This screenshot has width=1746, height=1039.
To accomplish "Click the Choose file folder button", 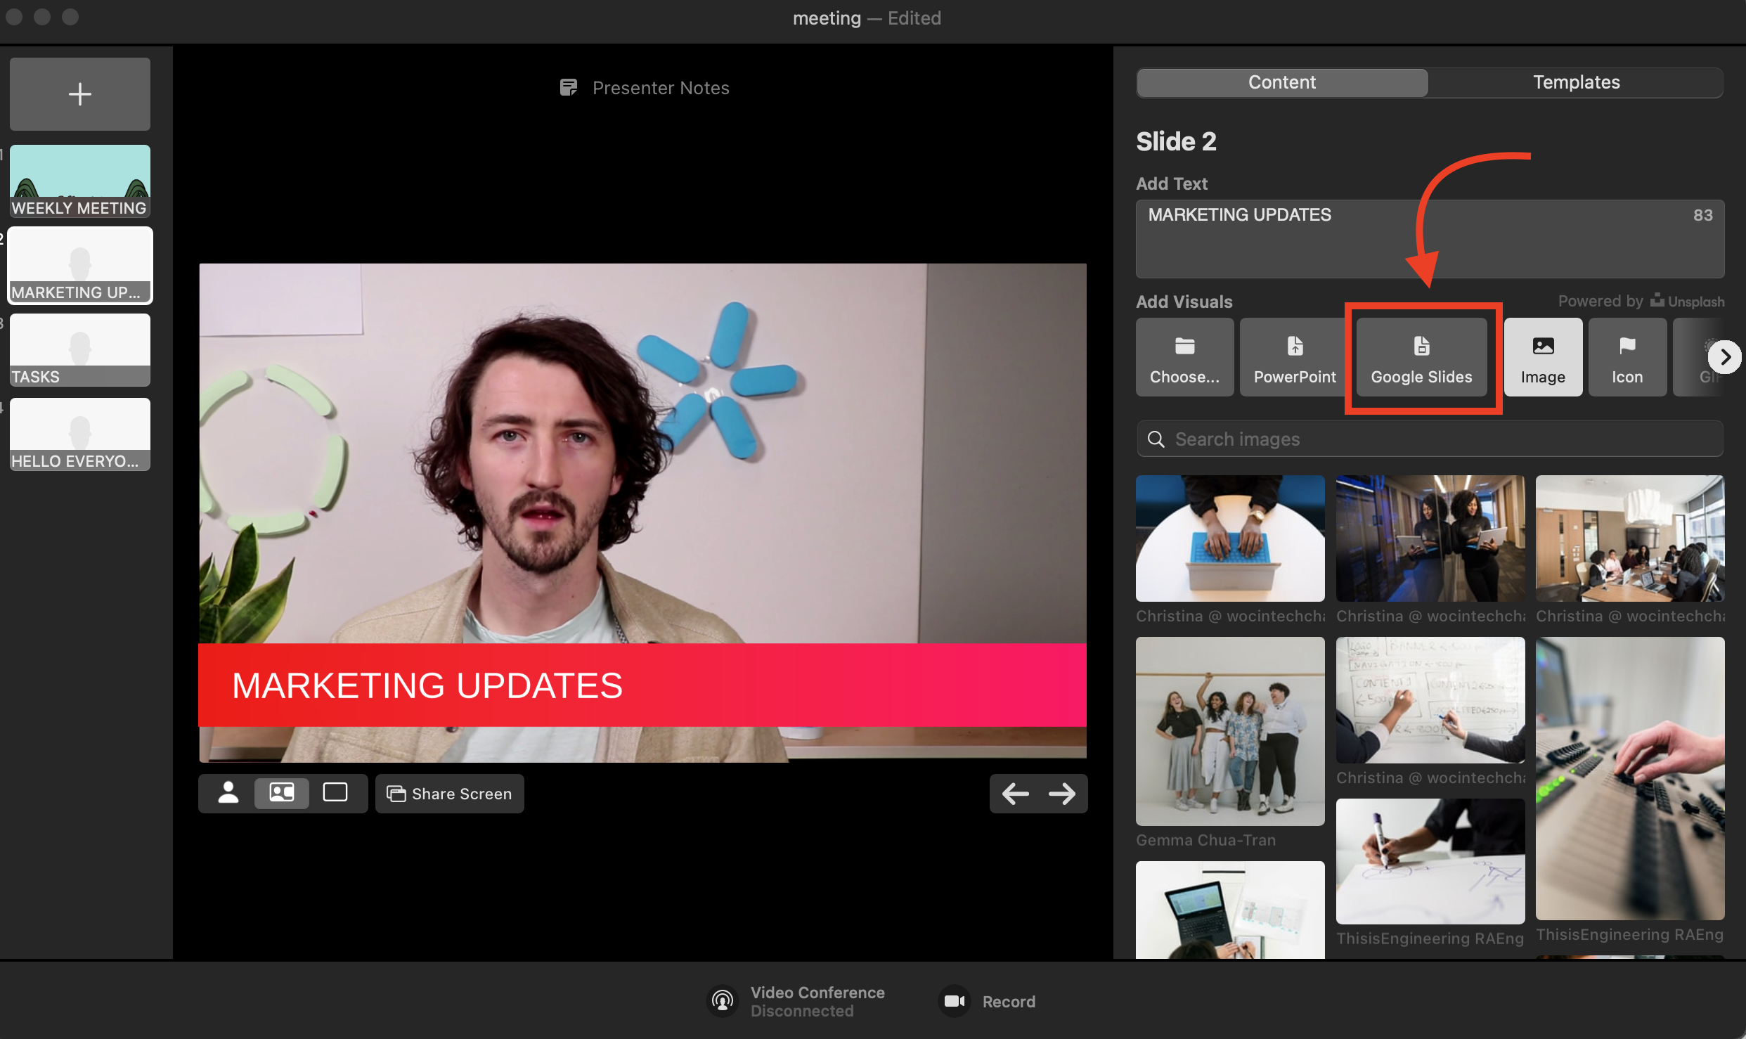I will 1184,357.
